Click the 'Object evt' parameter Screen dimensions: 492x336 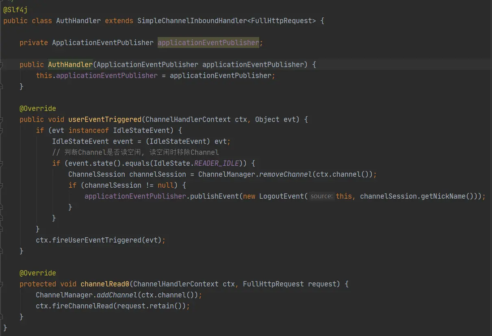[277, 119]
